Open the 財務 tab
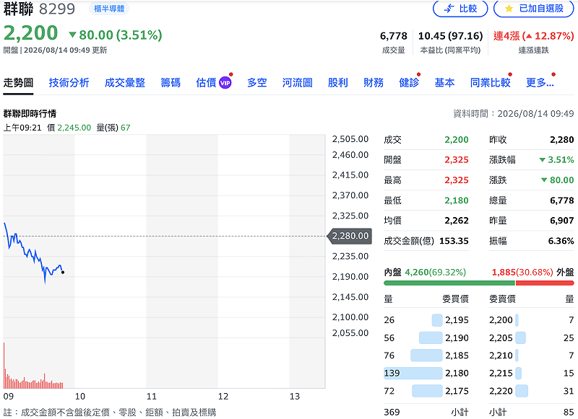 (374, 83)
